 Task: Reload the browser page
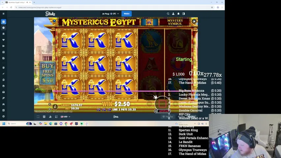coord(11,7)
